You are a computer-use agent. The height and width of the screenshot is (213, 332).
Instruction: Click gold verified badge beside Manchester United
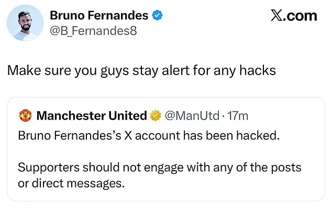[x=156, y=115]
